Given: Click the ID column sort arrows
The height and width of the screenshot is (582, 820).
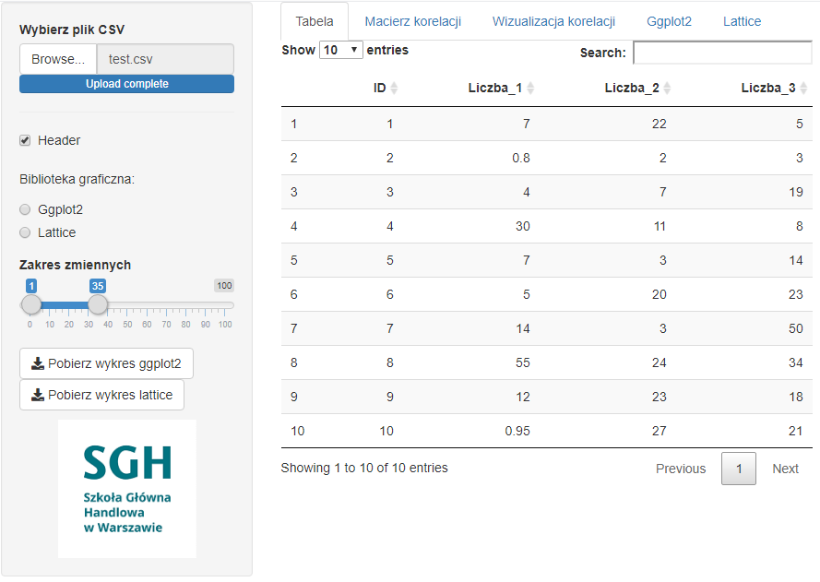Looking at the screenshot, I should (x=394, y=89).
